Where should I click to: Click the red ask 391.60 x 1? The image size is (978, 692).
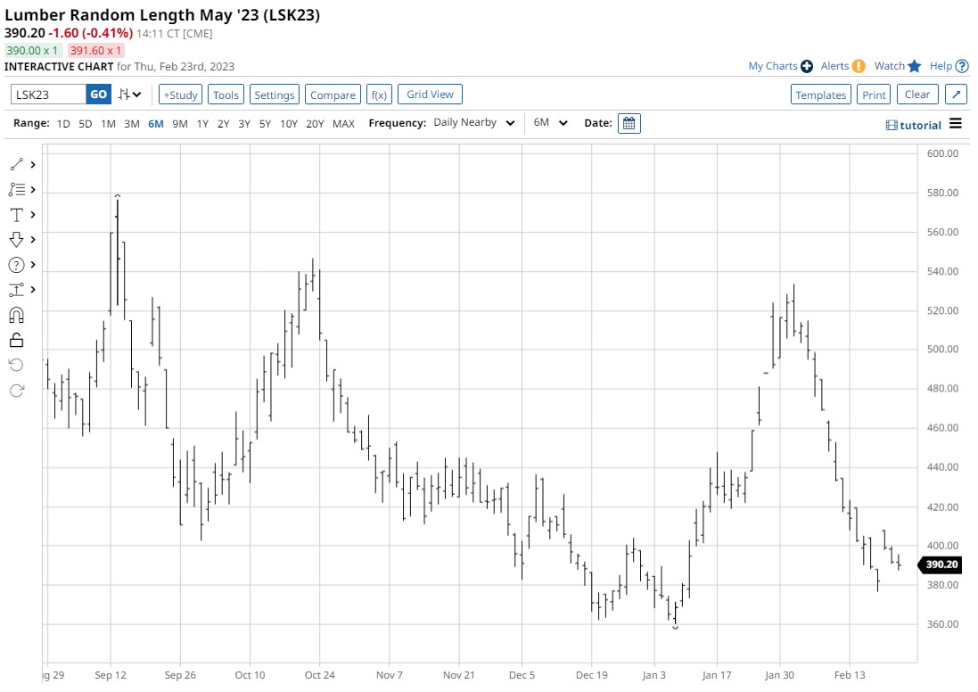coord(95,51)
